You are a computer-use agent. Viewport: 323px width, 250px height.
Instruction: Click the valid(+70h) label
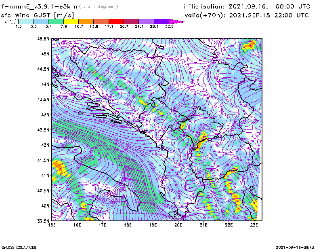coord(205,15)
